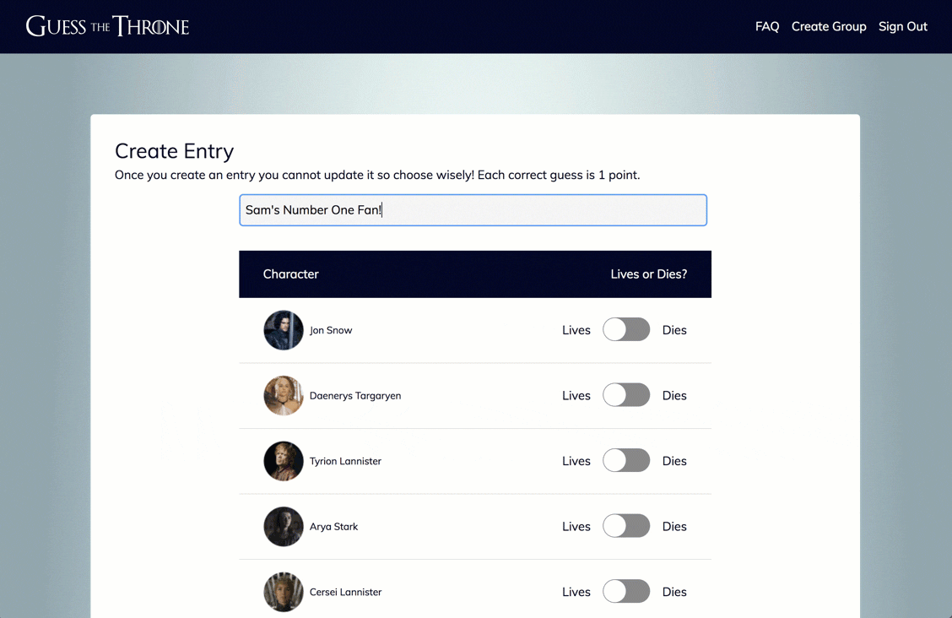Click the Lives or Dies? column header

click(649, 274)
